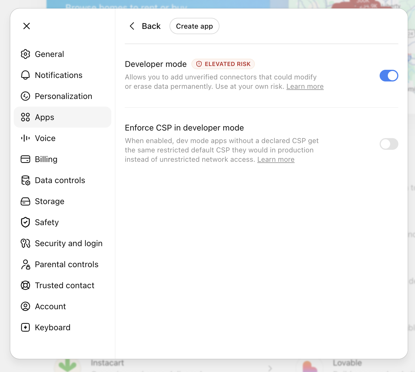Screen dimensions: 415x372
Task: Click the Keyboard shortcut icon
Action: [x=25, y=327]
